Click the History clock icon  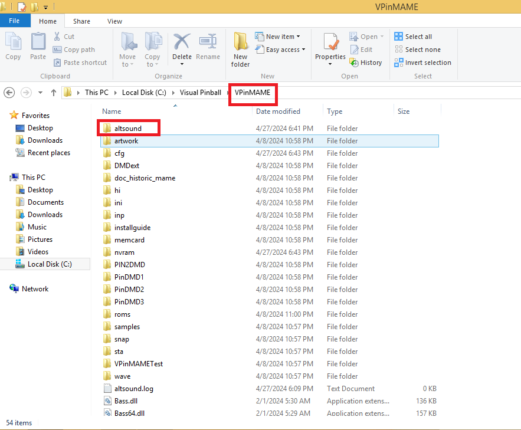tap(354, 63)
